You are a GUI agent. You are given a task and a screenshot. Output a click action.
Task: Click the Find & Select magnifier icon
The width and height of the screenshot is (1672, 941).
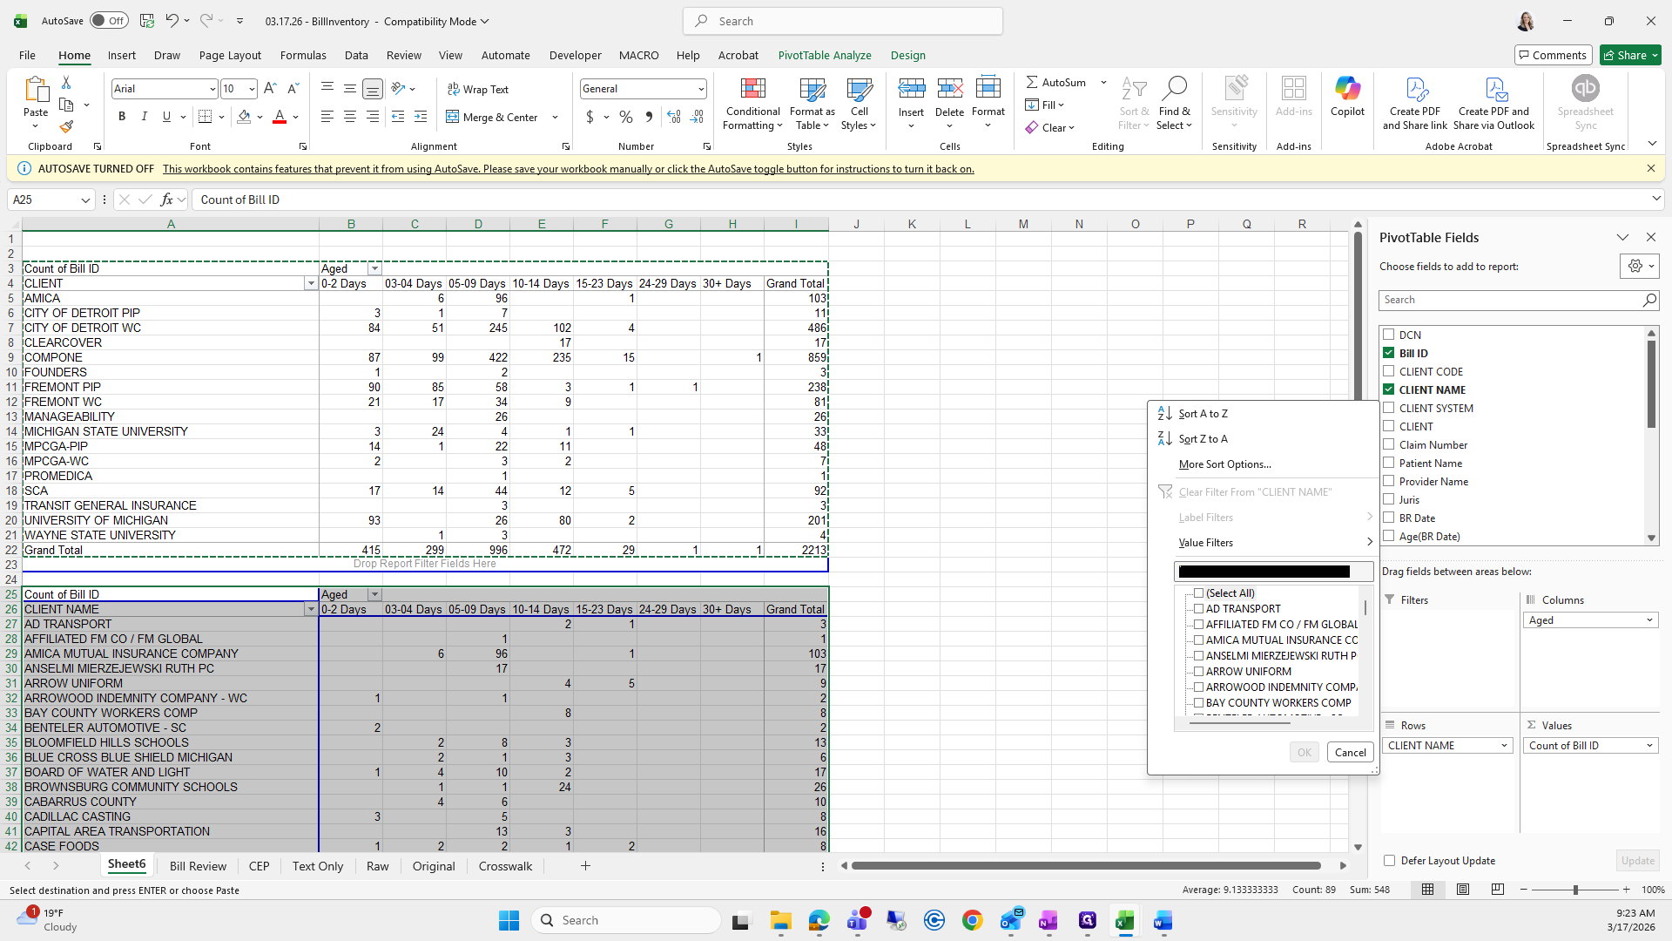1174,88
